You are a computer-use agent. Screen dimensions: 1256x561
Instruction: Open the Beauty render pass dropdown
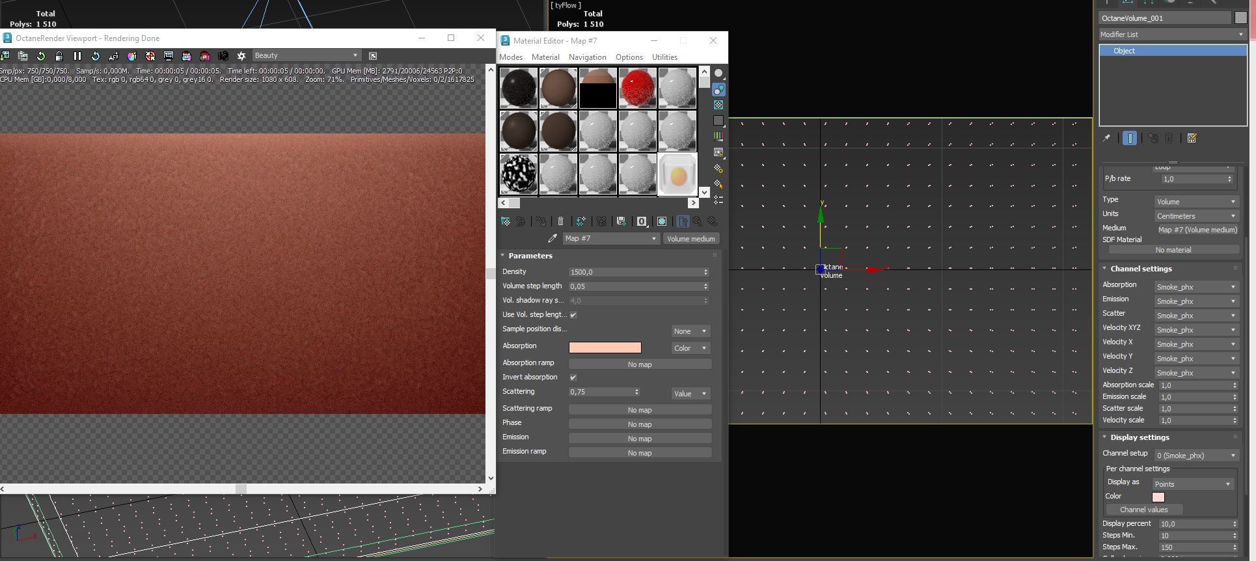click(x=306, y=56)
